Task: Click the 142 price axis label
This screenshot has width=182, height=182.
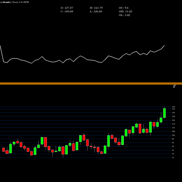Action: pyautogui.click(x=174, y=107)
